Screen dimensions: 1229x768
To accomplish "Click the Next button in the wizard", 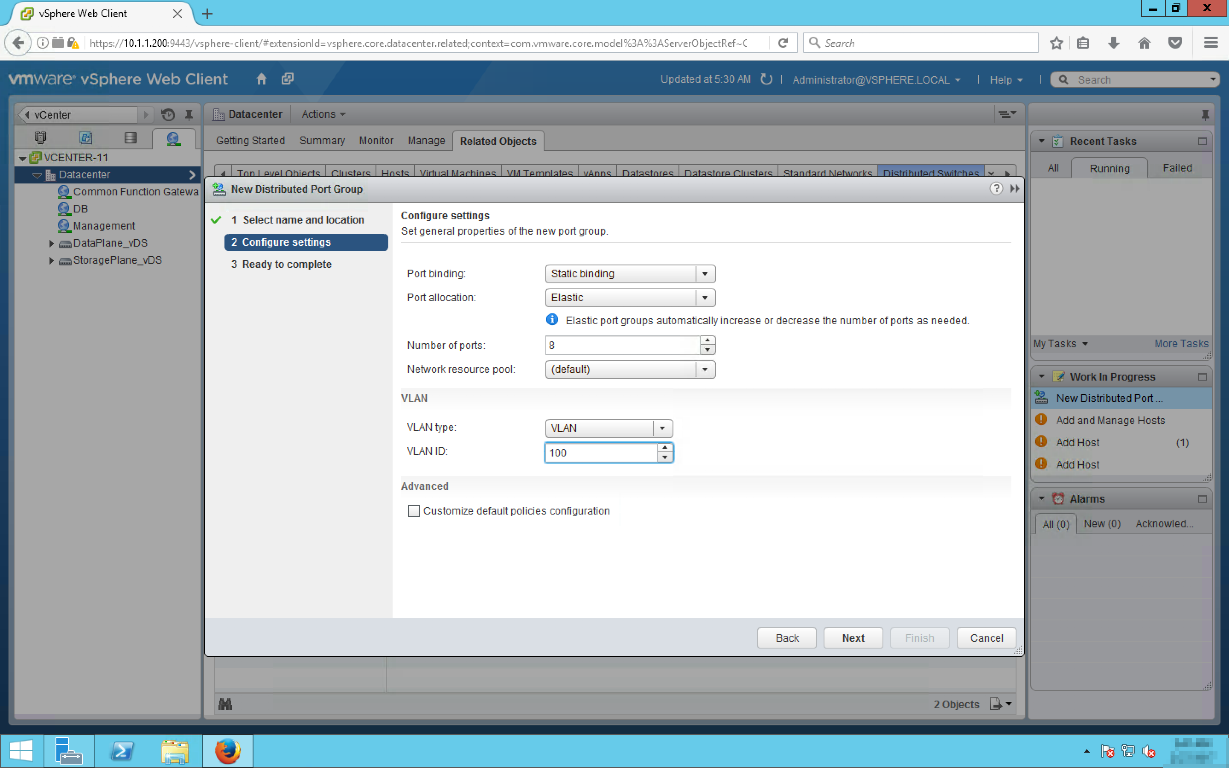I will [853, 638].
